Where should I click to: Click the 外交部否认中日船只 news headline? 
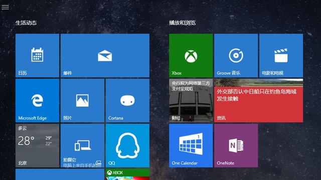tap(257, 95)
